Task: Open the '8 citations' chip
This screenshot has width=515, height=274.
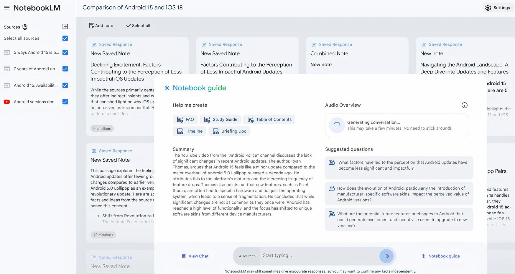Action: pos(102,128)
